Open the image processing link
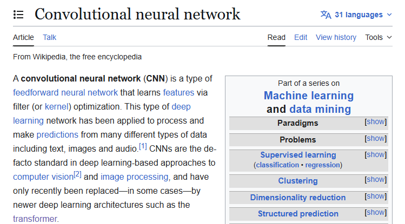Image resolution: width=405 pixels, height=224 pixels. [x=135, y=177]
